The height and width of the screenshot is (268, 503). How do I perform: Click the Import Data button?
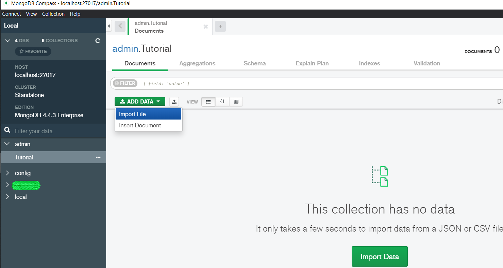click(380, 256)
